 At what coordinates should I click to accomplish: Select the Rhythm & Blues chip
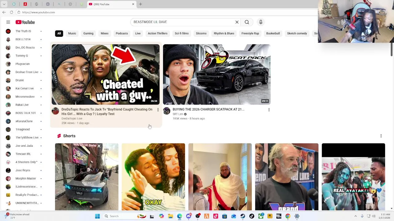tap(224, 33)
